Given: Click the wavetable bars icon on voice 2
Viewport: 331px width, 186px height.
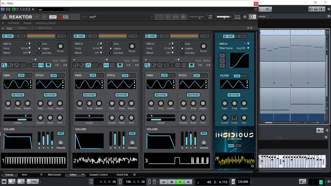Looking at the screenshot, I should (x=120, y=65).
